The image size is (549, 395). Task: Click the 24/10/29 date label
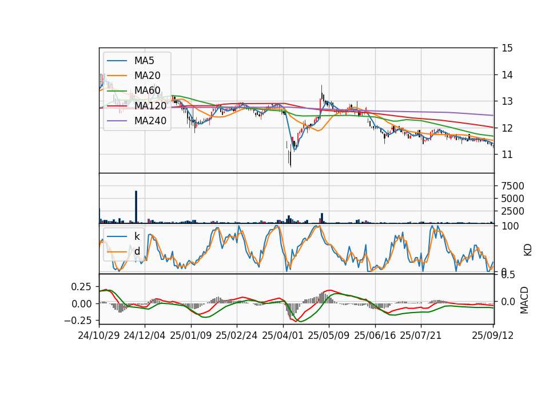point(99,335)
